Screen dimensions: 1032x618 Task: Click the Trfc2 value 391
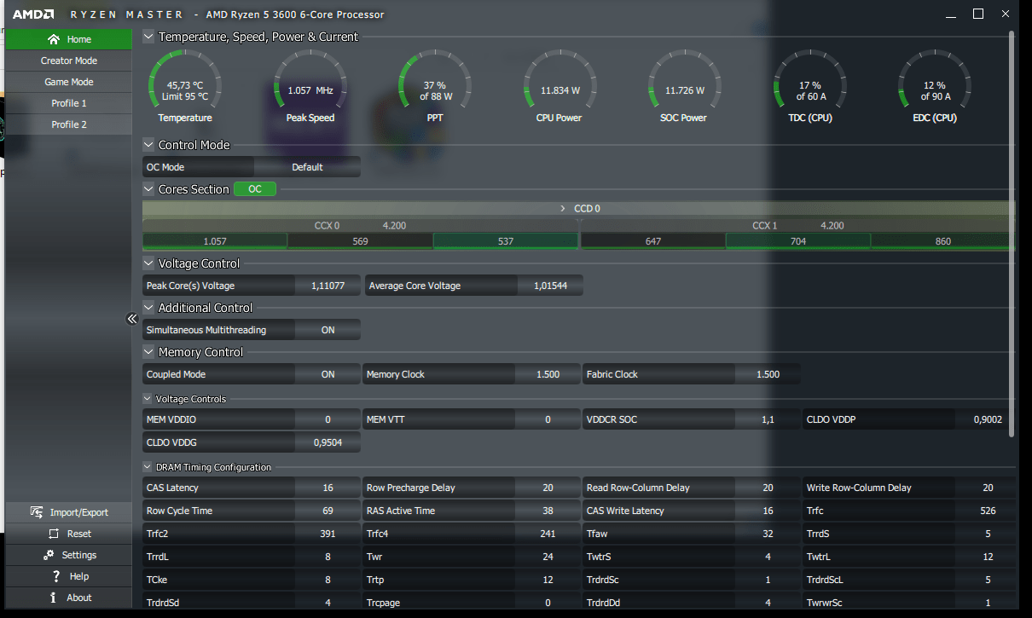328,534
